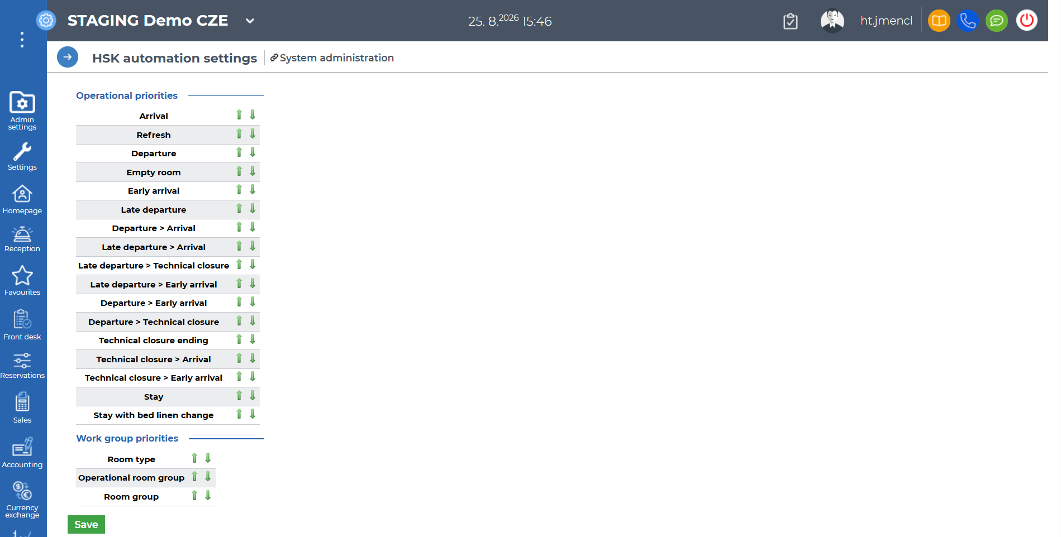Open the three-dot sidebar menu

22,40
